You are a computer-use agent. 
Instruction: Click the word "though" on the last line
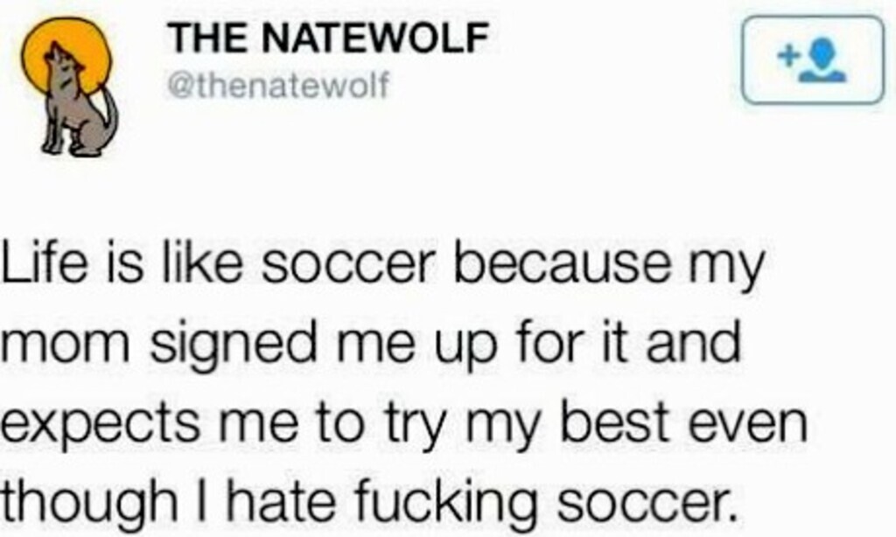tap(90, 503)
